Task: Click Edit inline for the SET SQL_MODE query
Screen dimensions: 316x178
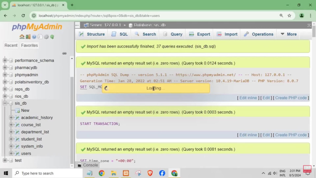Action: pyautogui.click(x=248, y=98)
